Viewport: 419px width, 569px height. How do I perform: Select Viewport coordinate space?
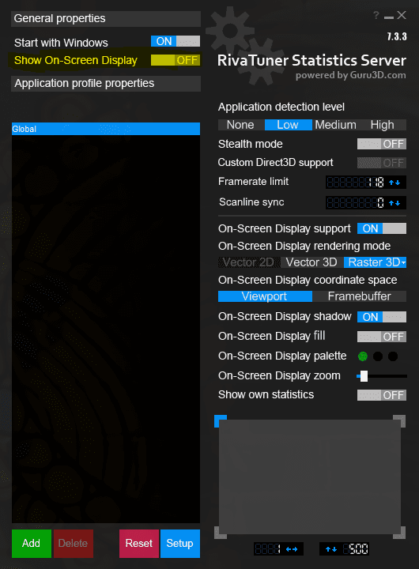(x=265, y=296)
